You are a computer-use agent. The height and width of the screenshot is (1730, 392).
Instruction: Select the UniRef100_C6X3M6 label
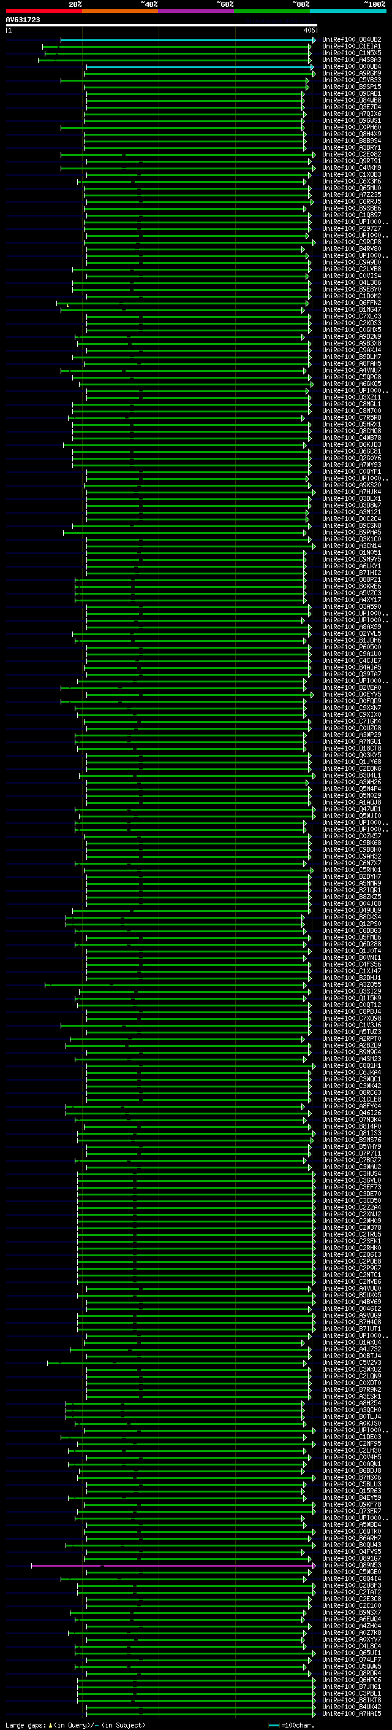(352, 181)
